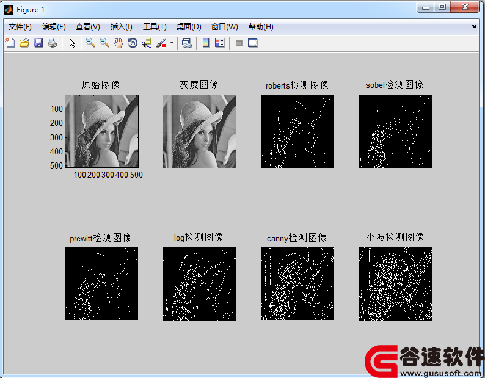Click the Show Plot Tools icon

253,43
